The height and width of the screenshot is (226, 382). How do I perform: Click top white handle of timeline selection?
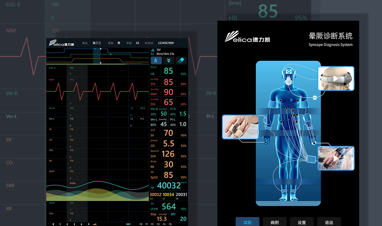[x=100, y=49]
